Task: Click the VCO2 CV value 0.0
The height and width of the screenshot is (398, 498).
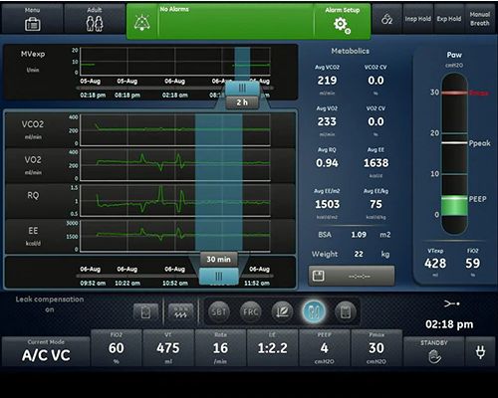Action: (x=375, y=81)
